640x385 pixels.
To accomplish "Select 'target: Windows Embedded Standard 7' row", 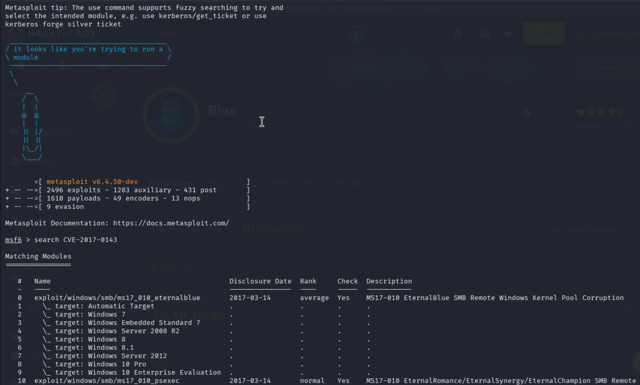I will [121, 323].
